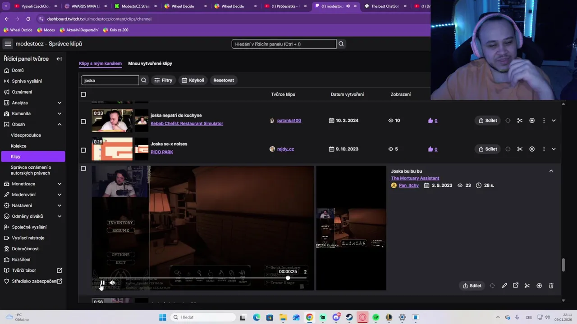This screenshot has height=324, width=577.
Task: Click the Resetovat button
Action: pyautogui.click(x=224, y=80)
